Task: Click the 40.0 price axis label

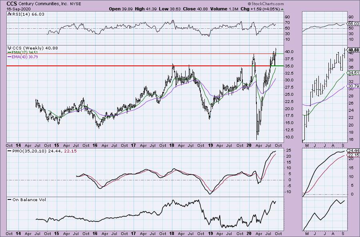Action: point(289,52)
